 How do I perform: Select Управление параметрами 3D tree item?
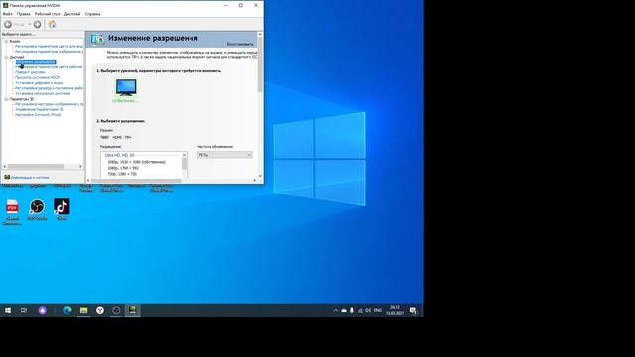[40, 109]
